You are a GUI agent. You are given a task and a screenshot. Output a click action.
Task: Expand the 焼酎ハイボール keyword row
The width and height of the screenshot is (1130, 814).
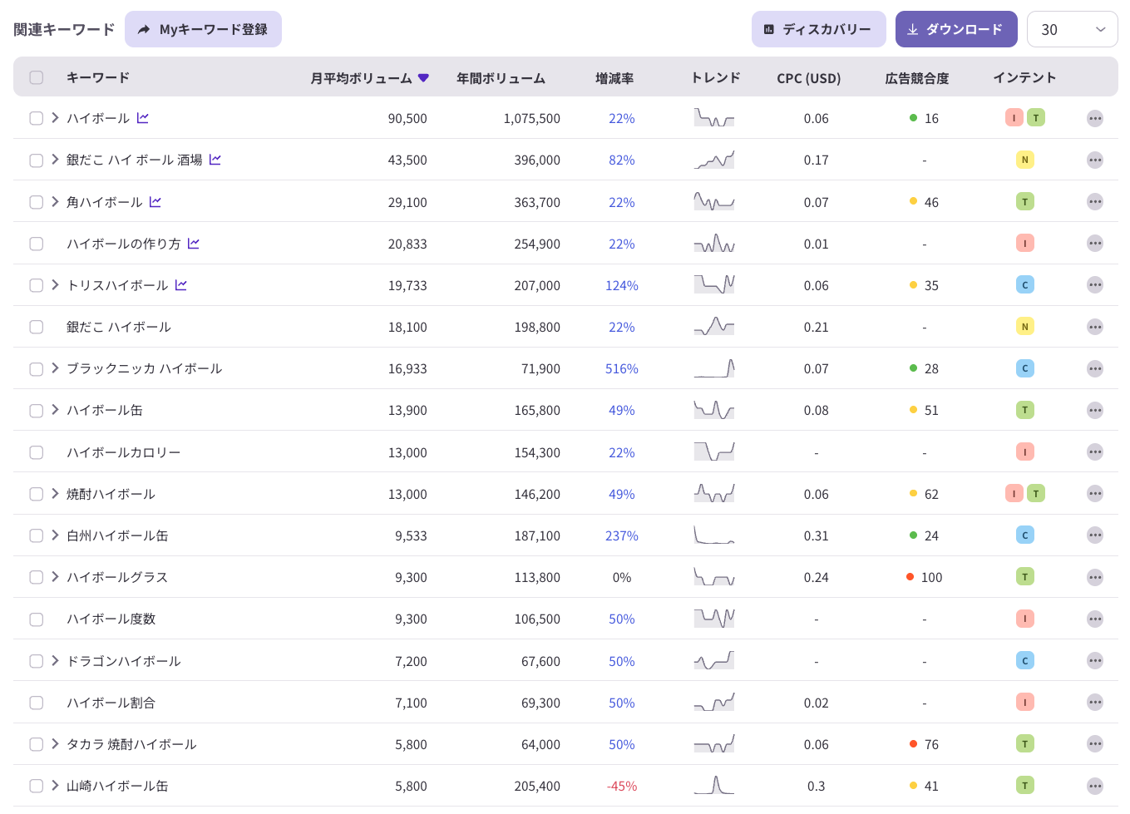[x=55, y=494]
